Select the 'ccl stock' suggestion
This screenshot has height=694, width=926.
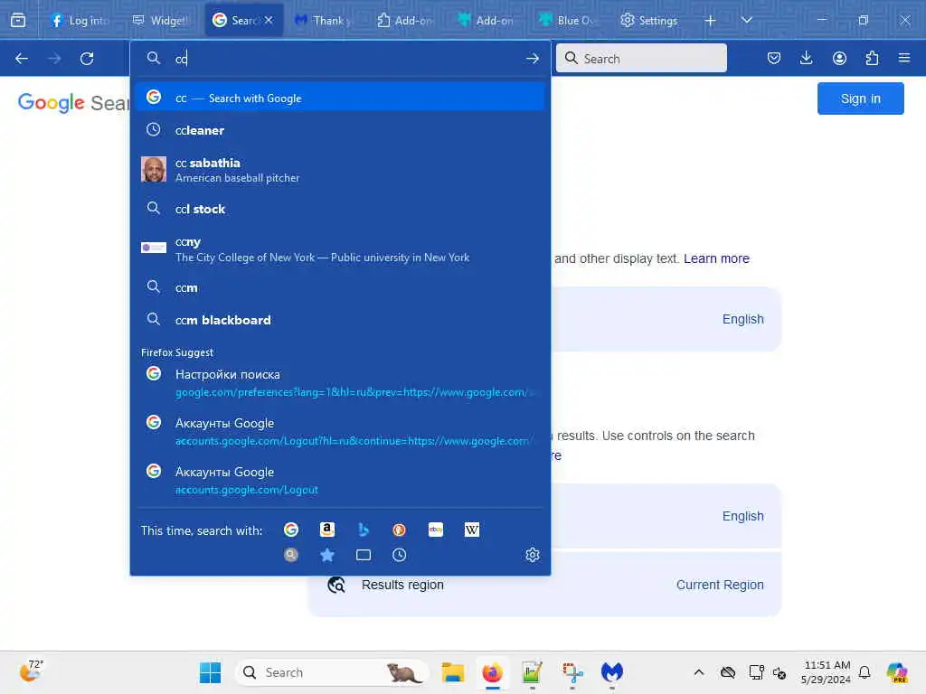(x=340, y=209)
